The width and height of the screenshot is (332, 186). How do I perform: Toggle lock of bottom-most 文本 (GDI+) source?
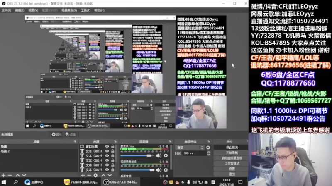point(112,169)
